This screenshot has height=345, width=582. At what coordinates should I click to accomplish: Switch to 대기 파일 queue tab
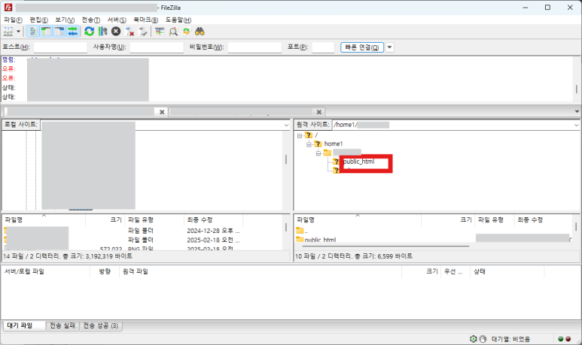pos(24,325)
